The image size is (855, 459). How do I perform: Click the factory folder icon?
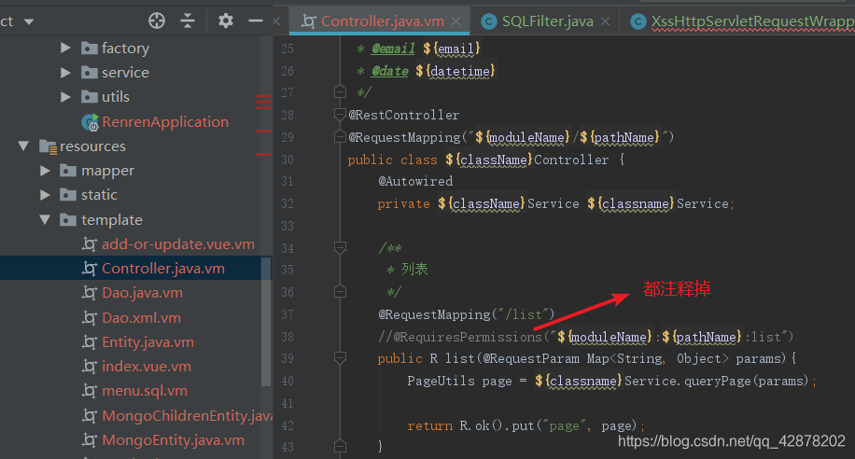point(90,48)
